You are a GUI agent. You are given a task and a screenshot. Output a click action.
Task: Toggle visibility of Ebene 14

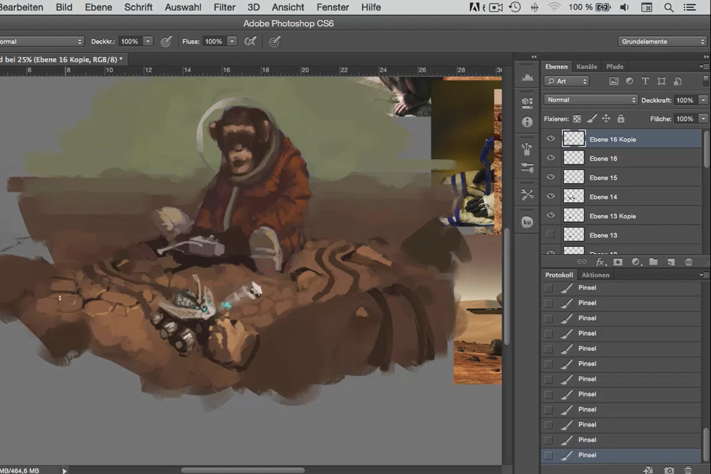[550, 196]
